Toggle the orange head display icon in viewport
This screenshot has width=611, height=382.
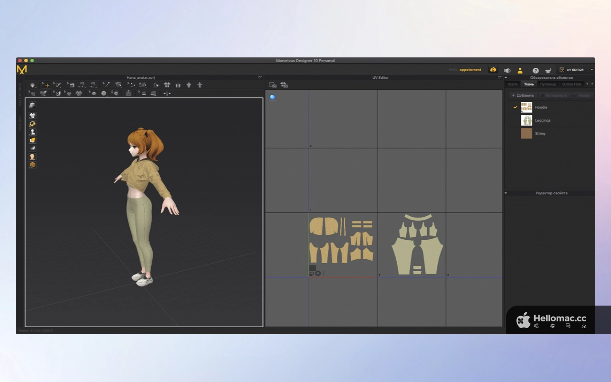(32, 157)
